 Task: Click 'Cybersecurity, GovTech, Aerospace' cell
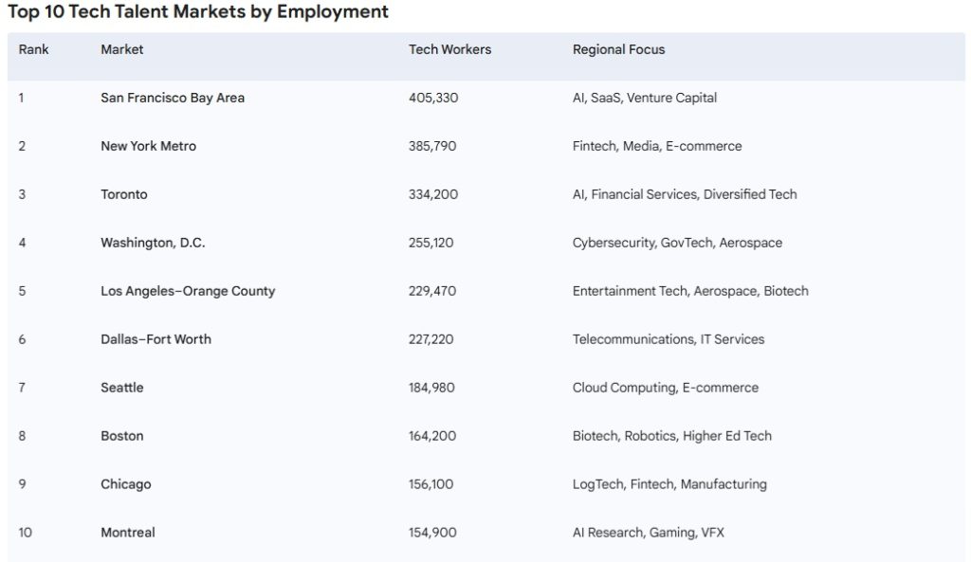(x=677, y=243)
